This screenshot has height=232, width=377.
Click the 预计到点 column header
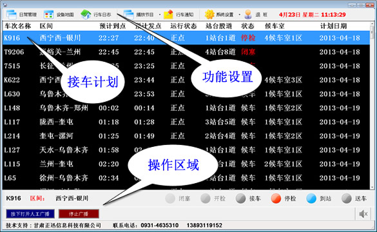click(113, 26)
